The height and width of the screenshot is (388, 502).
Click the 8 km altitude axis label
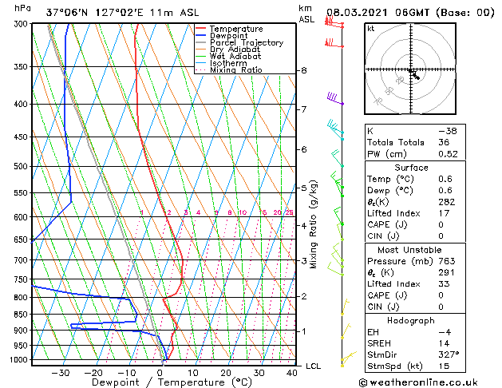304,70
